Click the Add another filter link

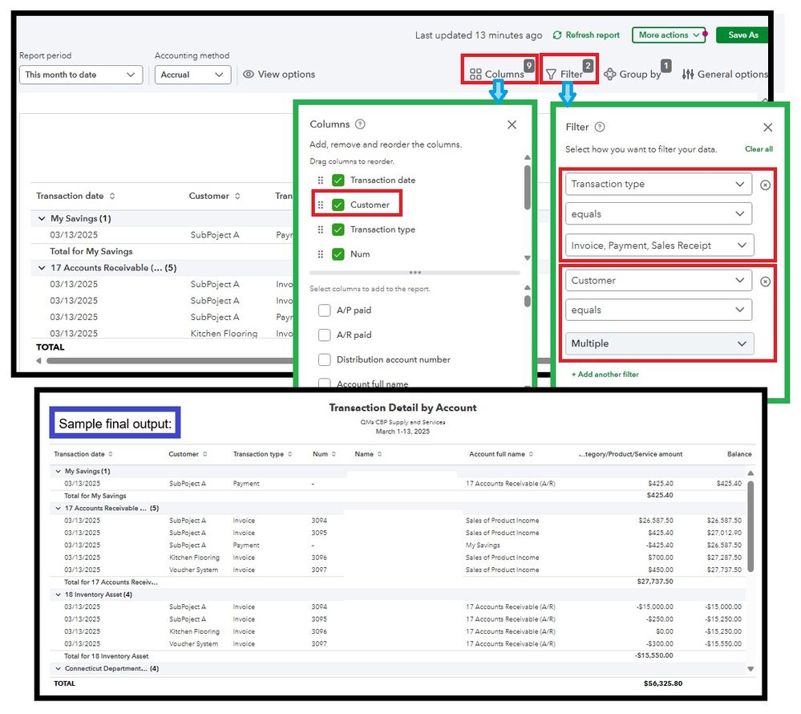click(x=605, y=375)
